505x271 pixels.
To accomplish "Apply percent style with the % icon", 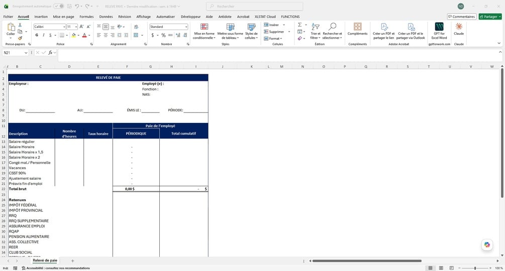I will (164, 35).
